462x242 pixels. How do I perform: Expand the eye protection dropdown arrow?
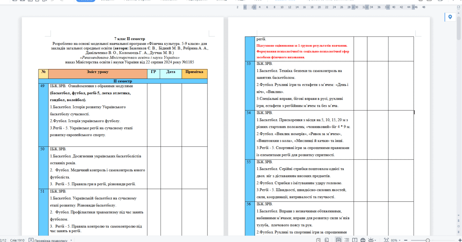(x=376, y=240)
